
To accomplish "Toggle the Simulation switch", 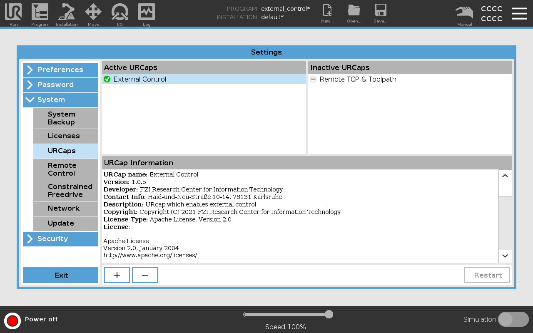I will point(513,319).
